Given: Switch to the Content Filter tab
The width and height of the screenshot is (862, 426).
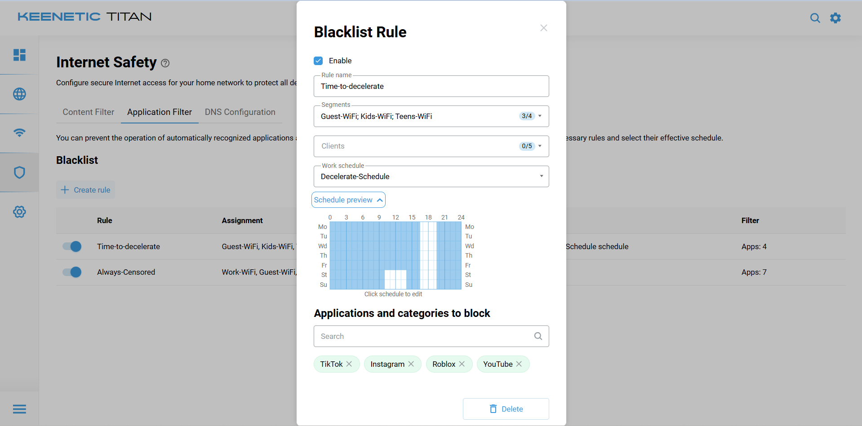Looking at the screenshot, I should point(89,112).
